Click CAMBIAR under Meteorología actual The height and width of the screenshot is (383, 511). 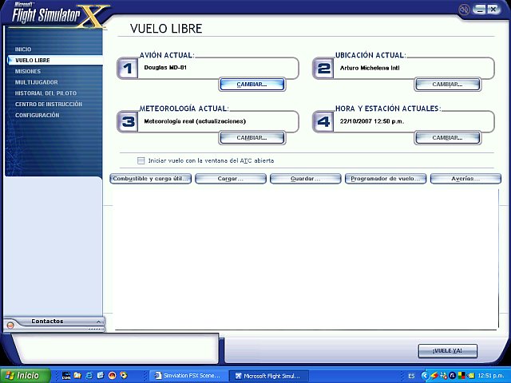click(x=252, y=138)
